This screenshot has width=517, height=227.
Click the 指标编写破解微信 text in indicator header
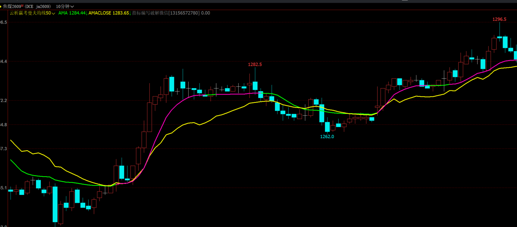click(150, 13)
